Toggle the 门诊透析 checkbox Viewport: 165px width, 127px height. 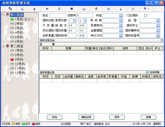point(145,16)
